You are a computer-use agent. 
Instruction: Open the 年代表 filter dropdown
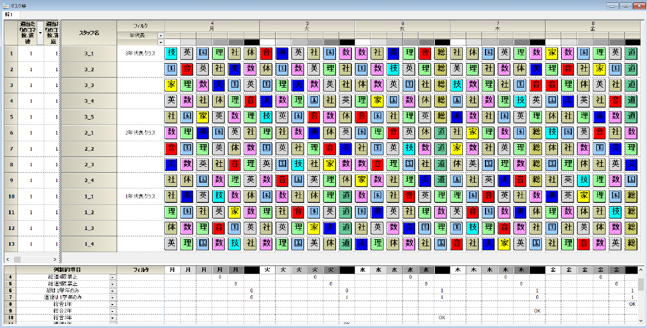click(161, 36)
